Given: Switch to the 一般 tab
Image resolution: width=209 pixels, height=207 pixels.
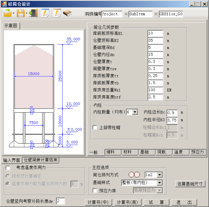Looking at the screenshot, I should coord(93,152).
